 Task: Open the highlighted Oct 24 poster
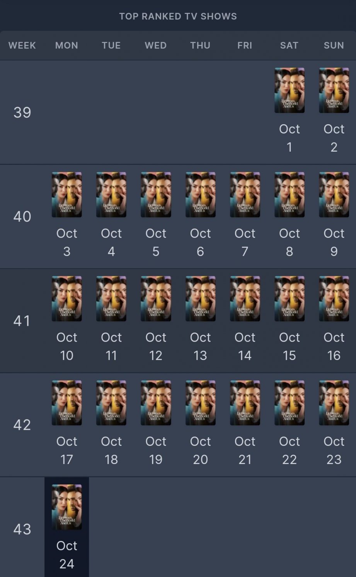point(66,507)
